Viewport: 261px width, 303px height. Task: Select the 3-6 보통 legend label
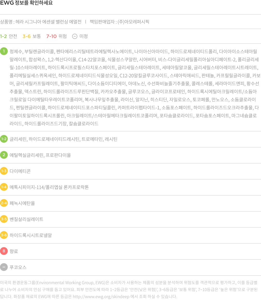tap(32, 36)
